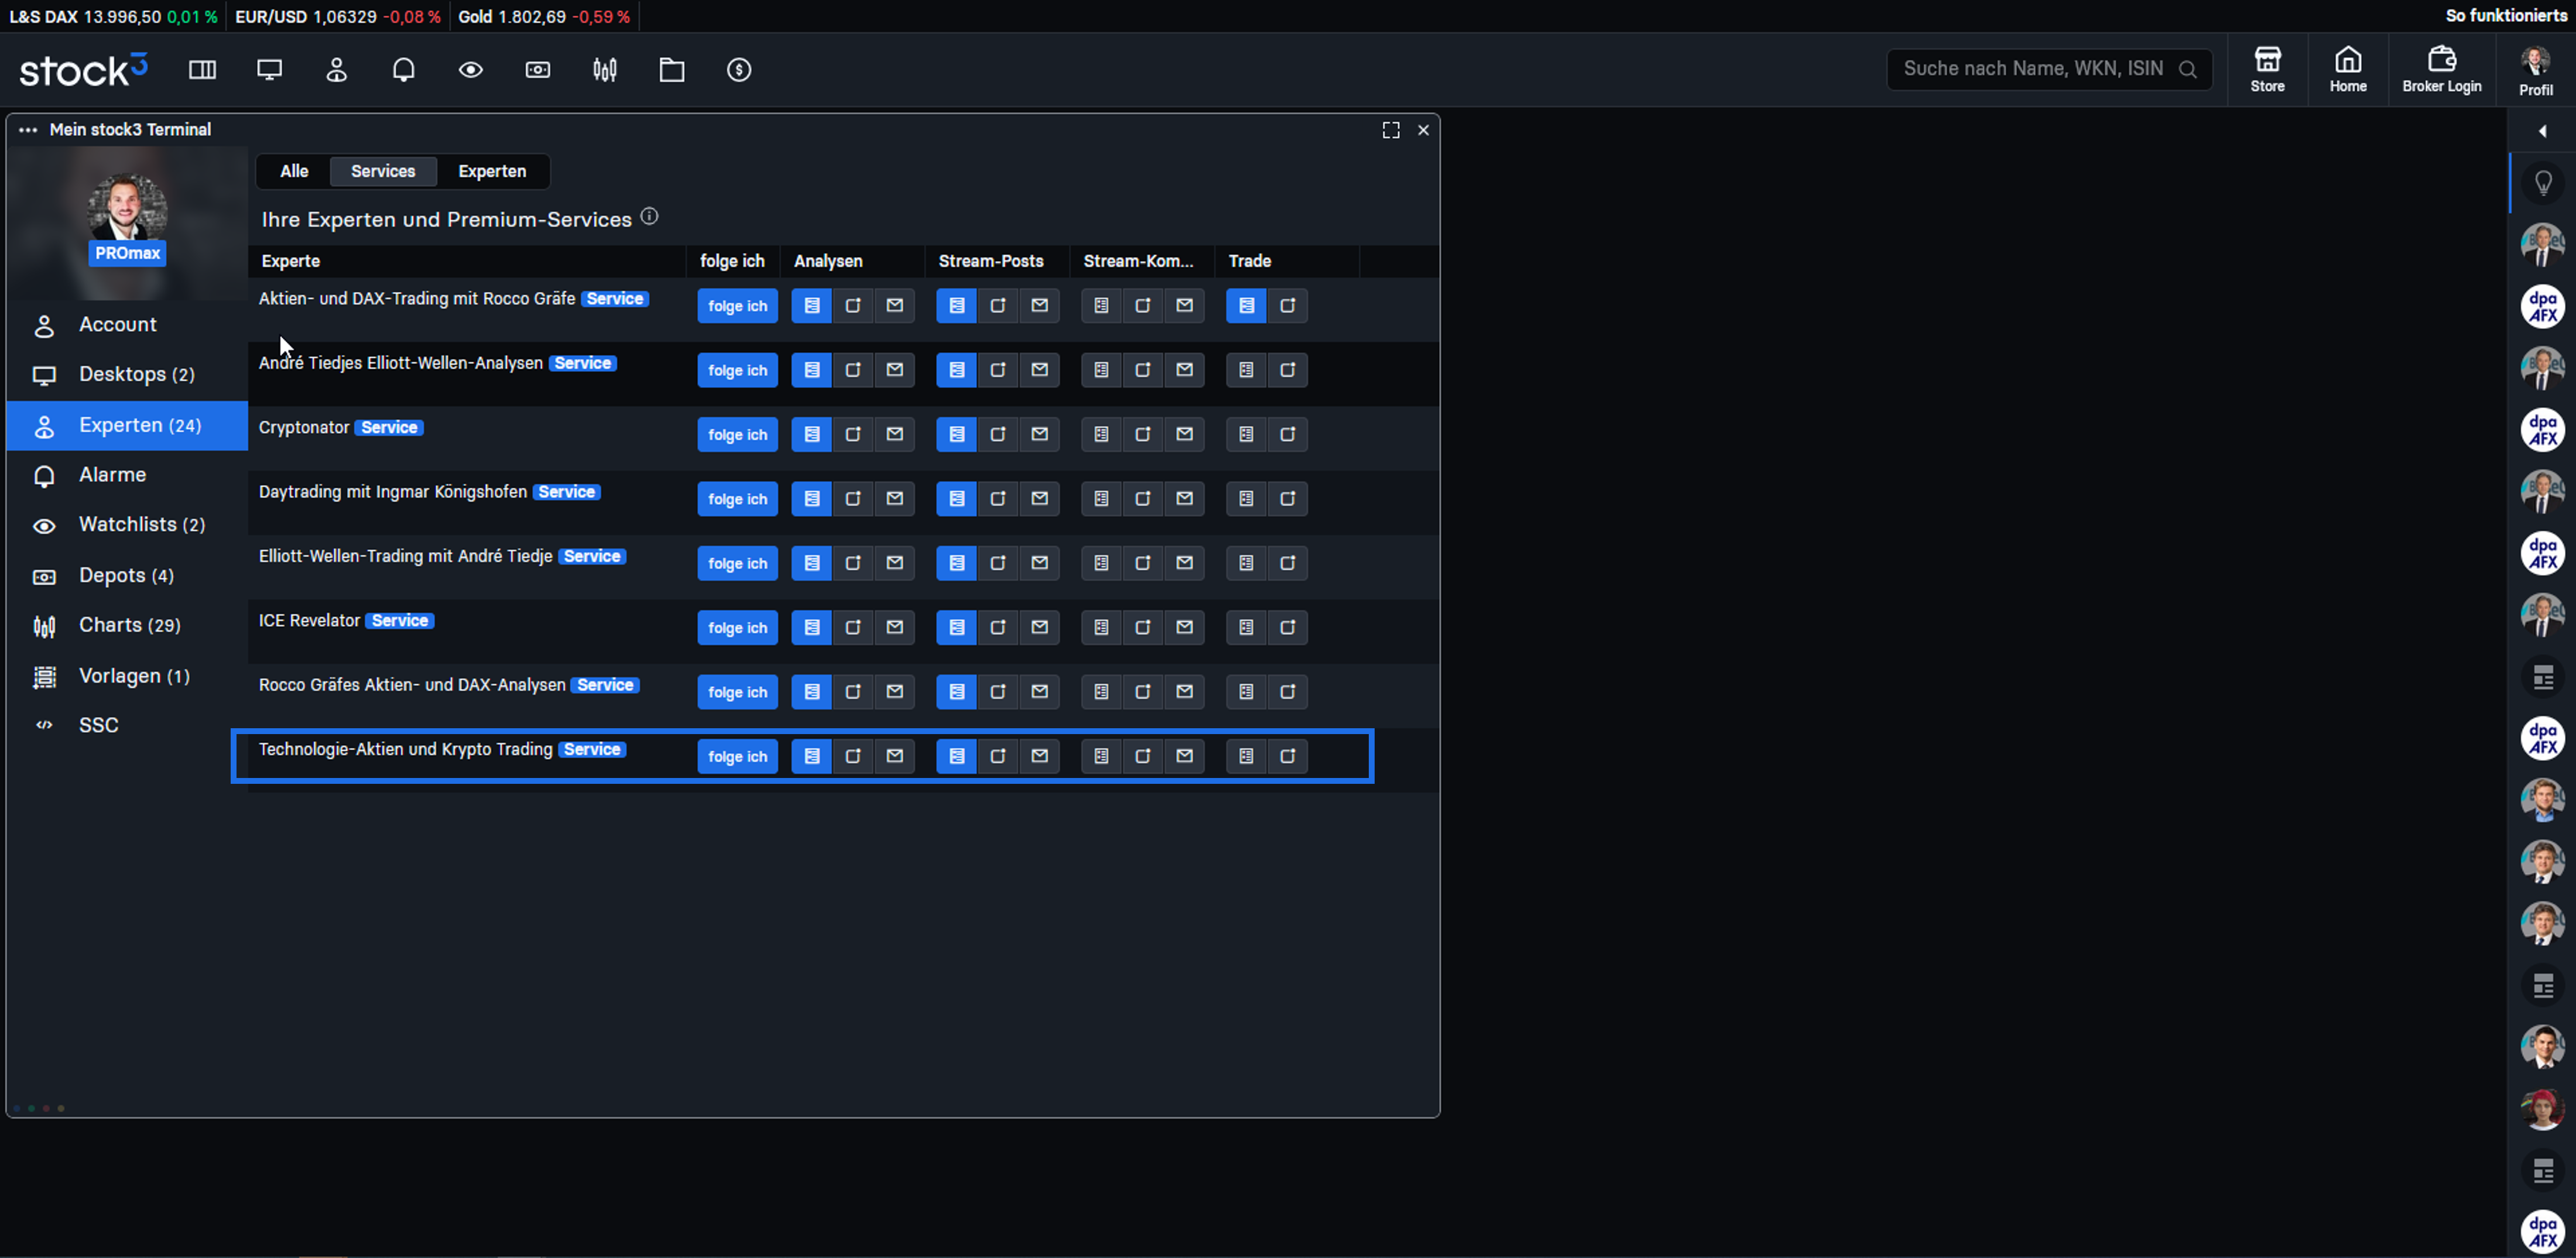Toggle Stream-Posts email for André Tiedjes Elliott-Wellen-Analysen
Viewport: 2576px width, 1258px height.
(x=1040, y=370)
